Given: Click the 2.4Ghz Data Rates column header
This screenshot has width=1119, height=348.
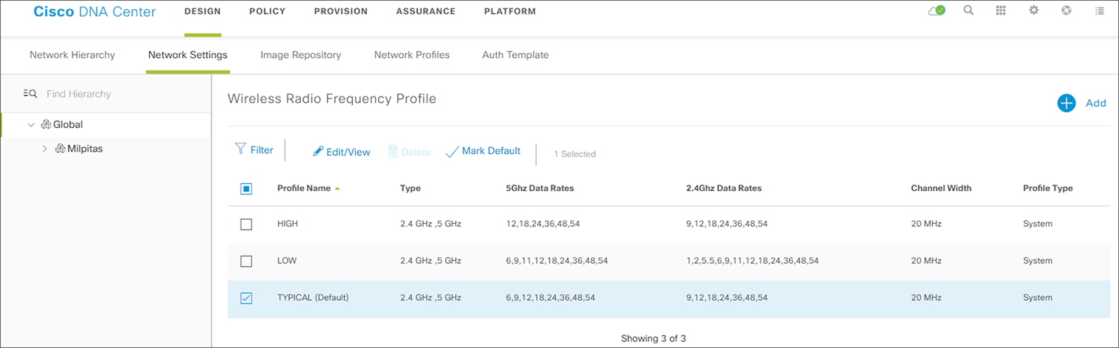Looking at the screenshot, I should coord(724,188).
